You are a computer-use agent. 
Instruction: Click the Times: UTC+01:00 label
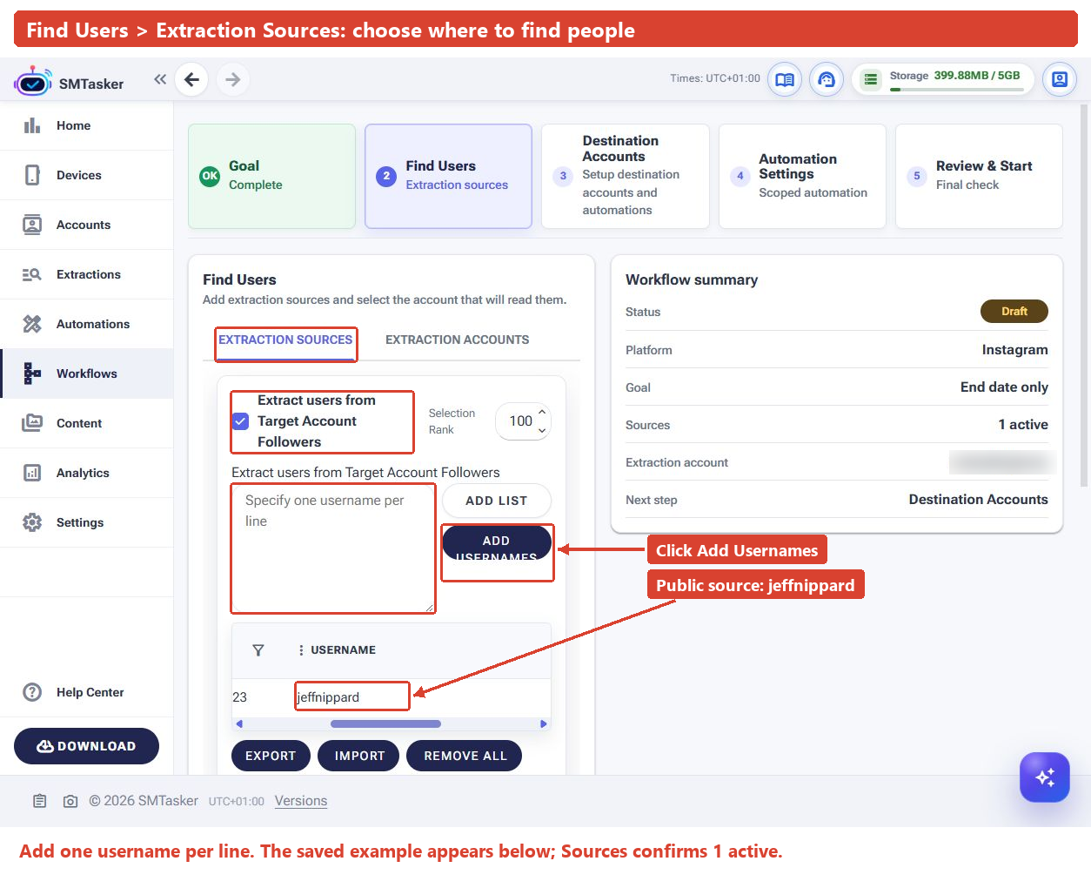715,78
